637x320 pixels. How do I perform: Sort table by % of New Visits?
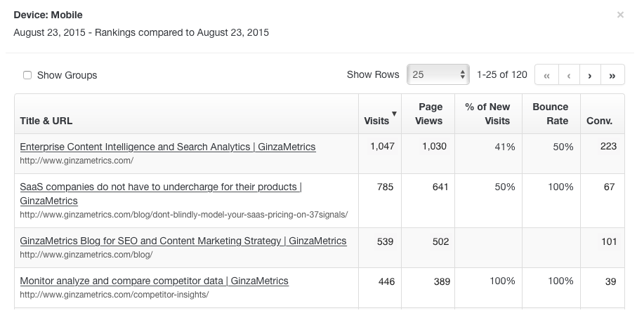[x=487, y=114]
